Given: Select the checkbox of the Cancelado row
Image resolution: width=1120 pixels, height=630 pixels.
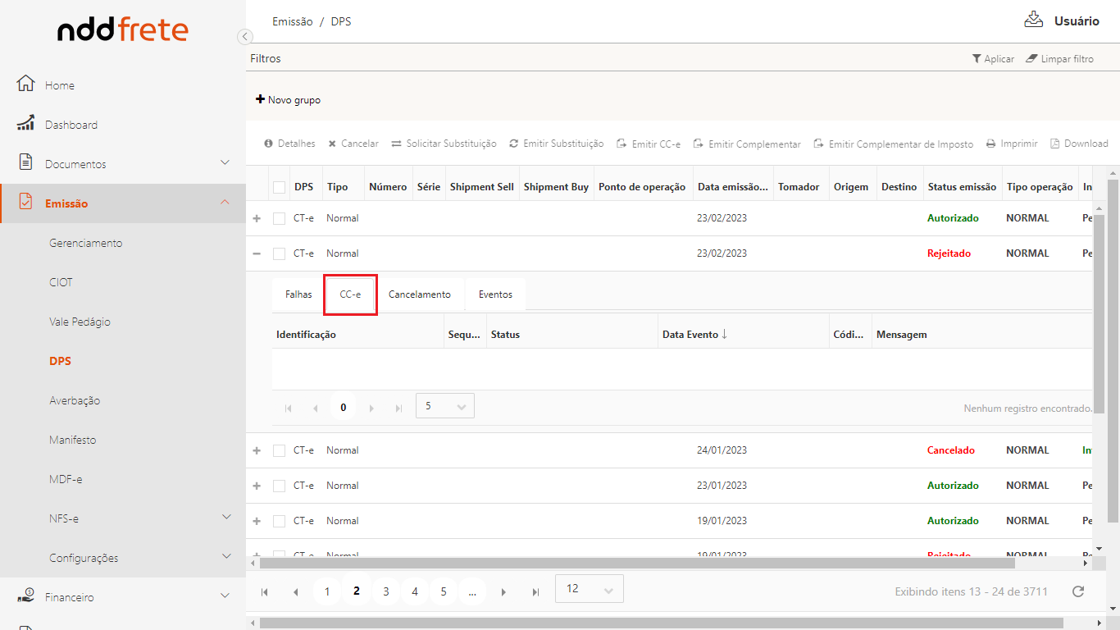Looking at the screenshot, I should [280, 450].
